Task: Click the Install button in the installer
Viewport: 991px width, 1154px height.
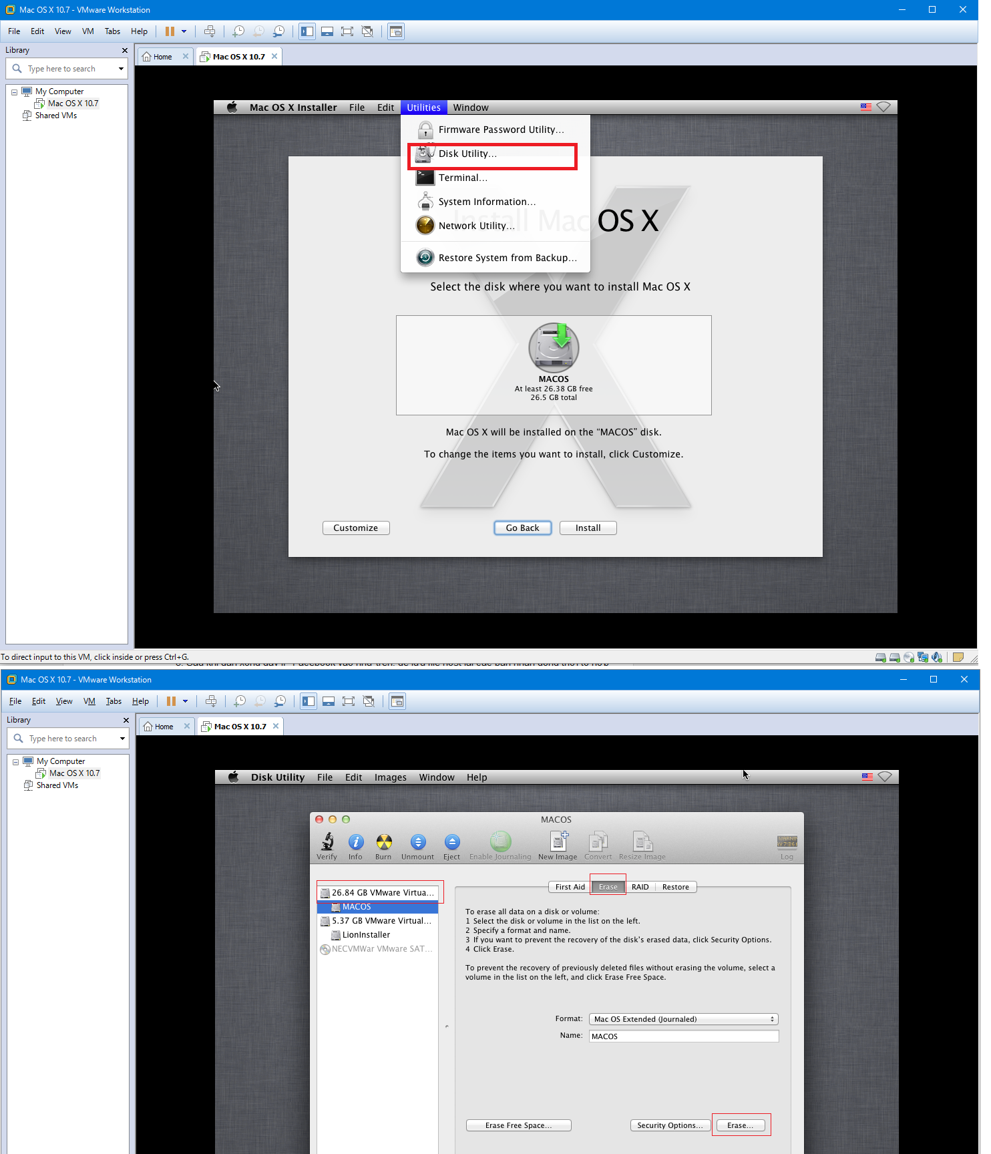Action: (x=588, y=528)
